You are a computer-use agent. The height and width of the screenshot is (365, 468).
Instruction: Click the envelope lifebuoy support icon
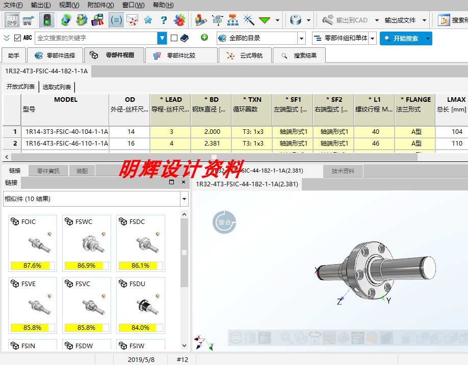[132, 20]
